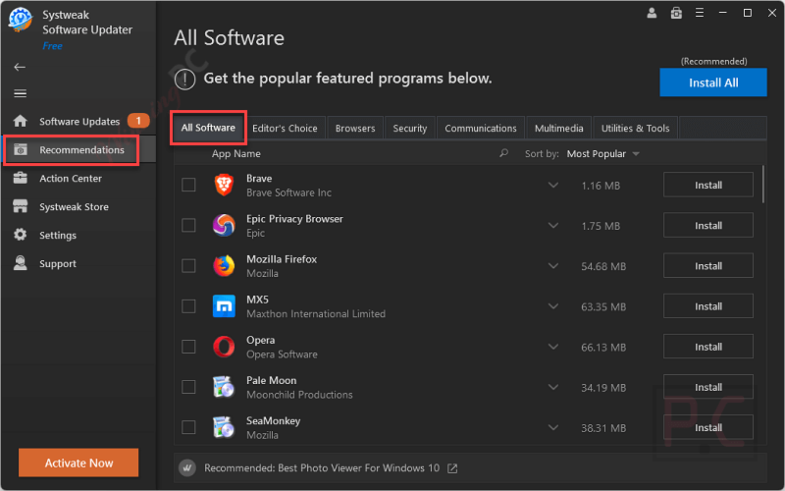785x491 pixels.
Task: Tick the Brave checkbox
Action: (189, 185)
